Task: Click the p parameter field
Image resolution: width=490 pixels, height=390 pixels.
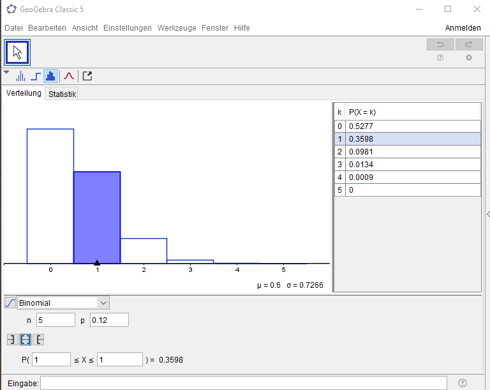Action: tap(109, 320)
